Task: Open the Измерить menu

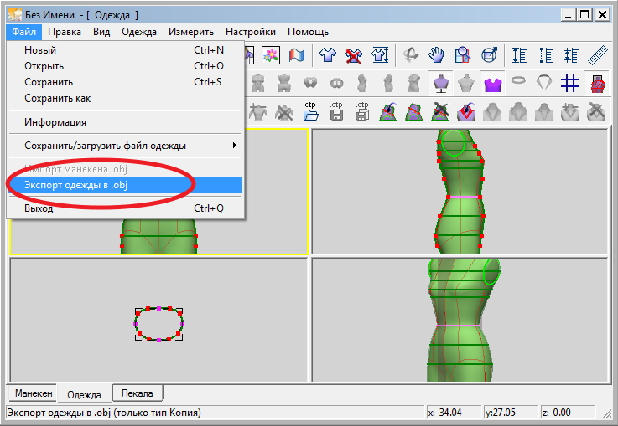Action: pos(191,32)
